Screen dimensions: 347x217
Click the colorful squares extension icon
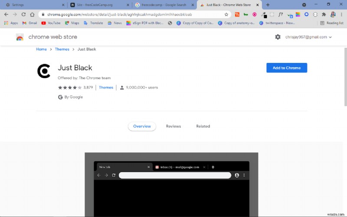click(298, 14)
